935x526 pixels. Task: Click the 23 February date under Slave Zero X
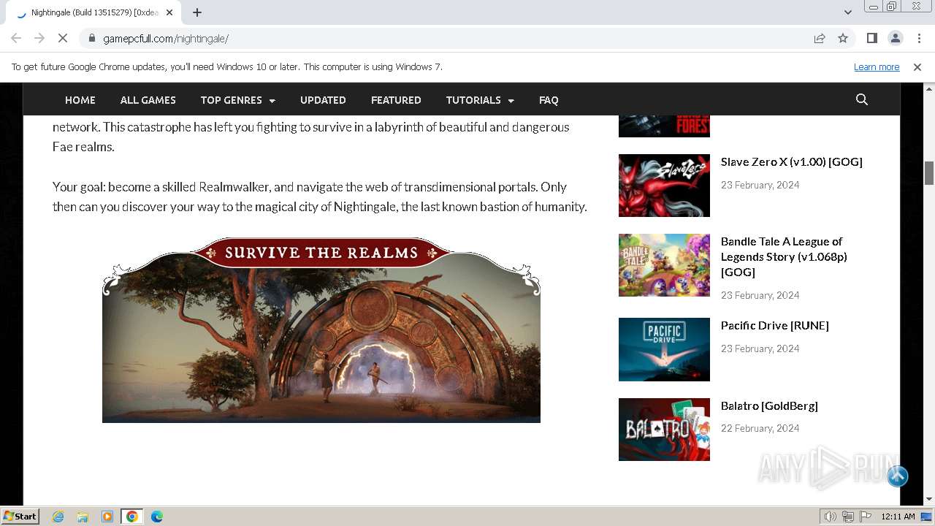coord(760,186)
